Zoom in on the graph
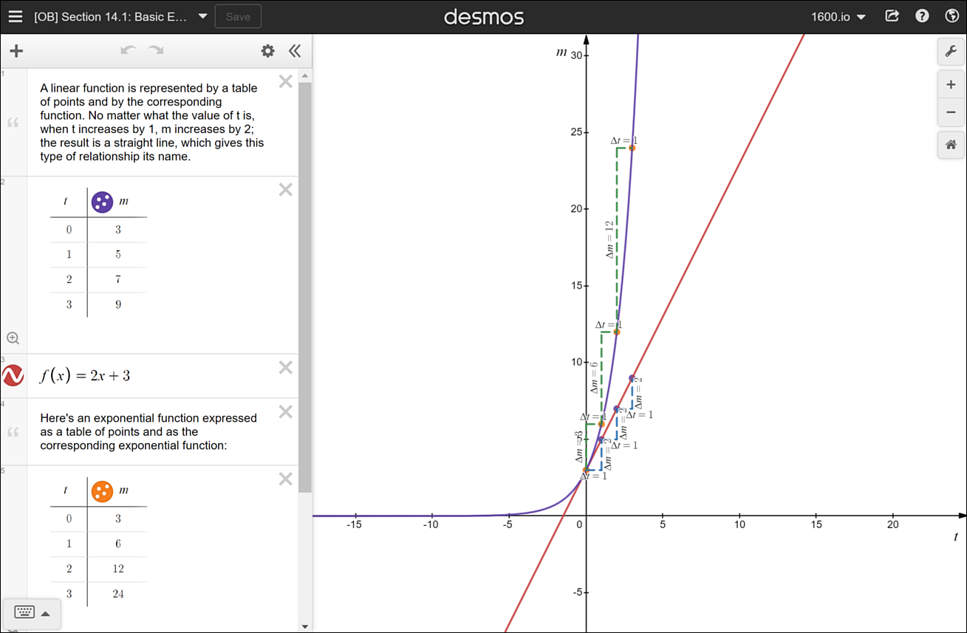The height and width of the screenshot is (633, 967). click(951, 85)
